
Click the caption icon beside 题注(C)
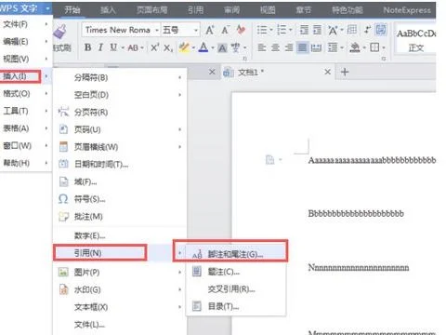tap(197, 272)
